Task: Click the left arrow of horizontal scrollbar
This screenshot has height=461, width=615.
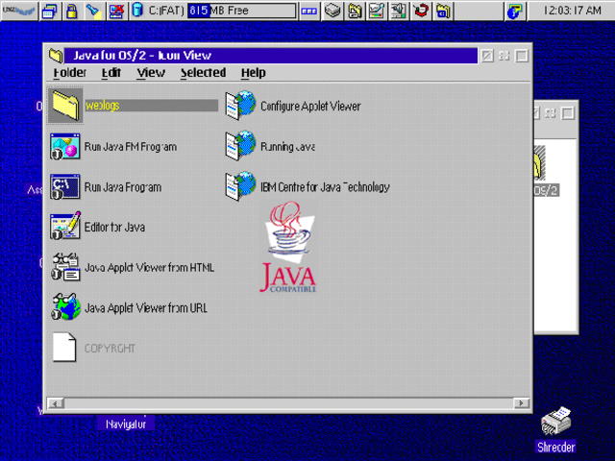Action: pyautogui.click(x=56, y=403)
